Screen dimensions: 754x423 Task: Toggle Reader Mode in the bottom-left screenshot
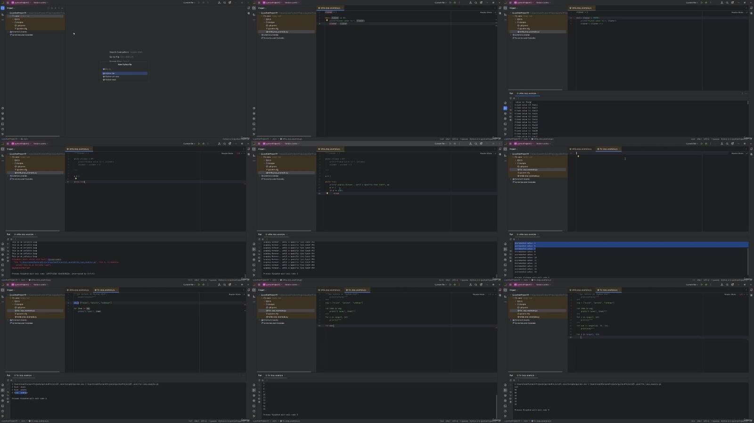234,295
